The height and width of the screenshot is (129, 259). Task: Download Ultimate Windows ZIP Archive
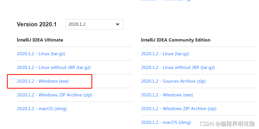point(55,95)
